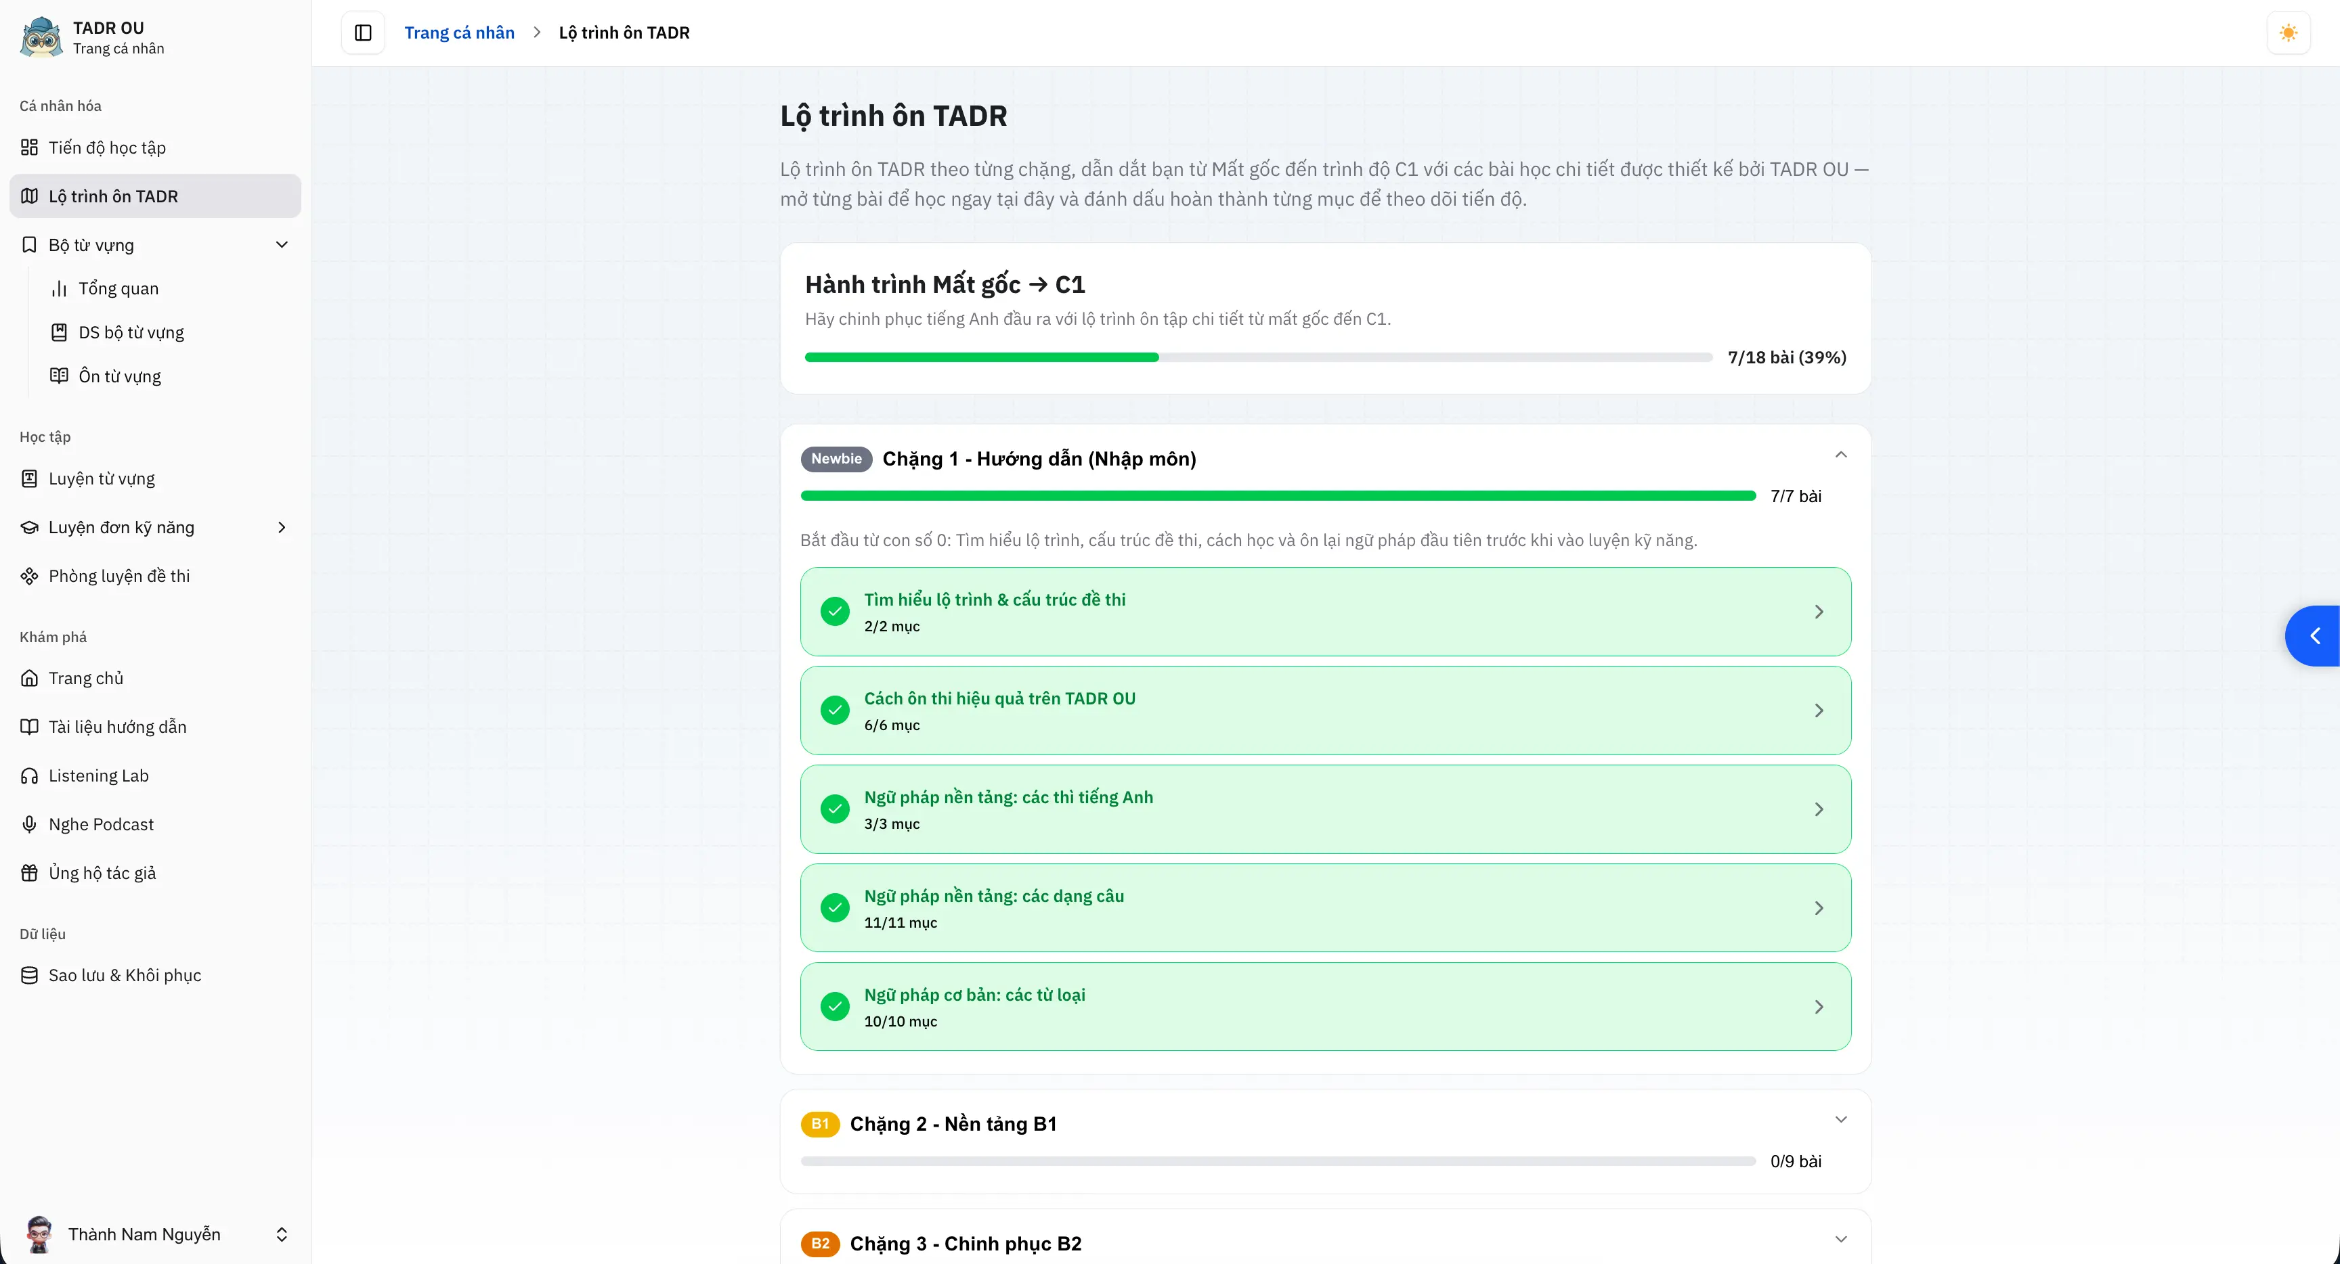Click the Lộ trình ôn TADR map icon
This screenshot has width=2340, height=1264.
coord(29,196)
